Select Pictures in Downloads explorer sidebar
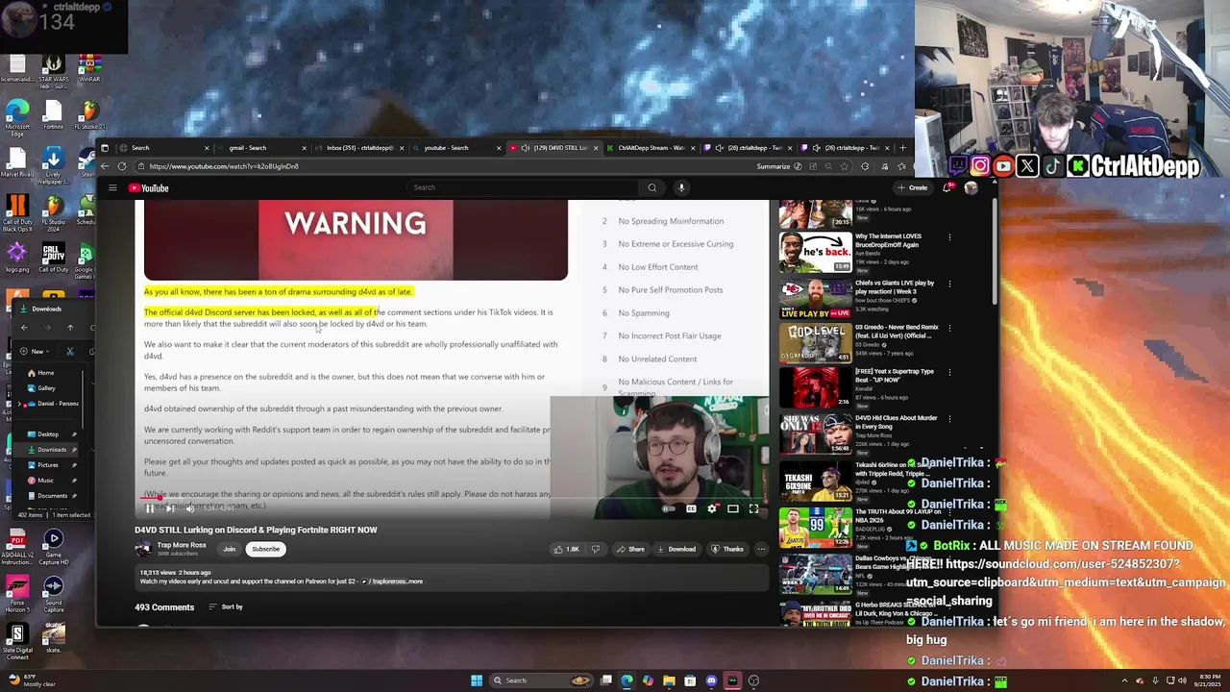The height and width of the screenshot is (692, 1230). pos(47,465)
